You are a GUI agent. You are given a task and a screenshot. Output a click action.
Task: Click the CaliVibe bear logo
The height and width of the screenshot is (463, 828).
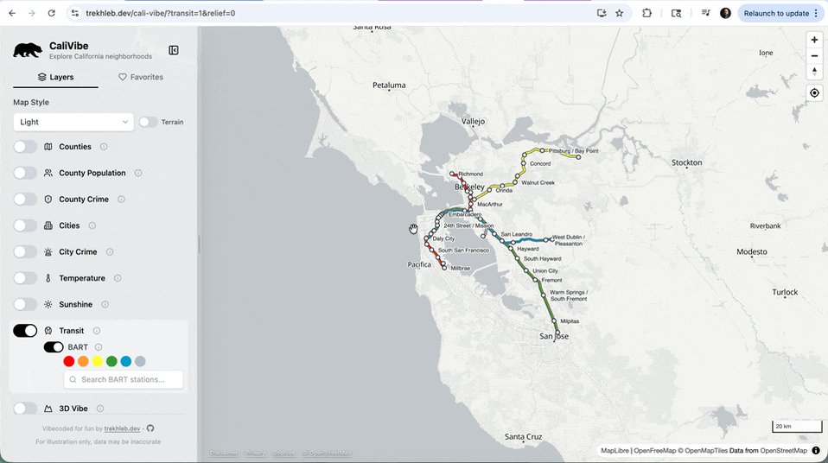pos(28,50)
